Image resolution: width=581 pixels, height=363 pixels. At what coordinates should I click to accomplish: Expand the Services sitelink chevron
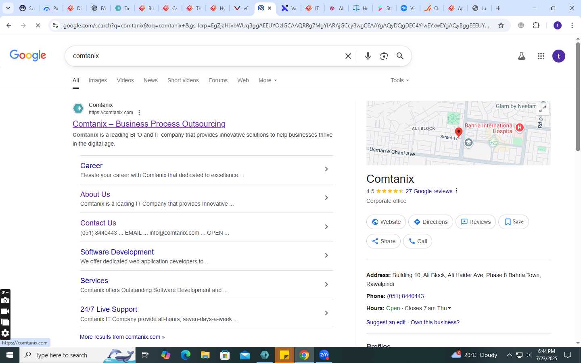point(326,284)
